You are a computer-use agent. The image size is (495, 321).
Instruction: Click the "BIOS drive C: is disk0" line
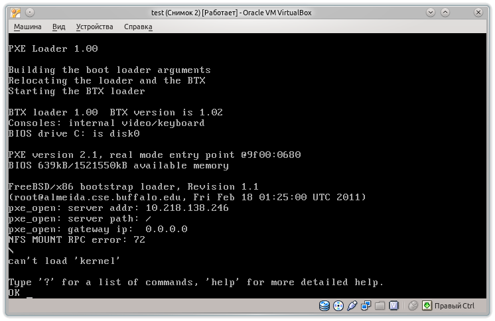(x=74, y=133)
